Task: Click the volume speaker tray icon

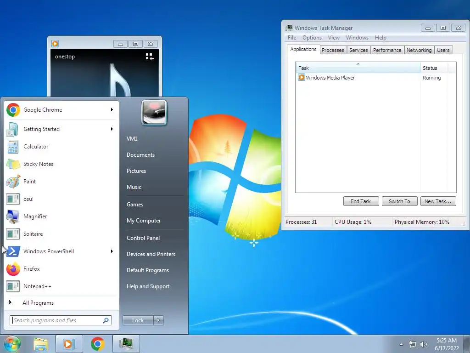Action: tap(423, 344)
